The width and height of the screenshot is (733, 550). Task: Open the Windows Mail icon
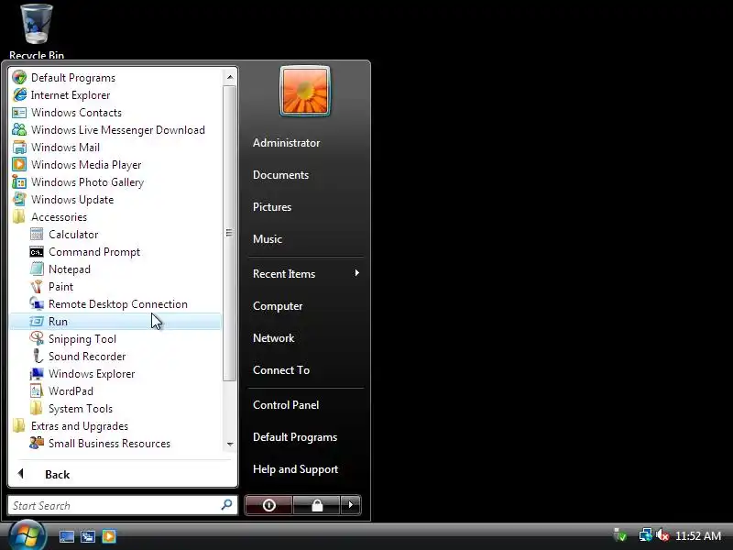[x=19, y=148]
